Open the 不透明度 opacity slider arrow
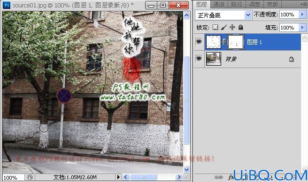Viewport: 308px width, 182px height. (x=302, y=15)
